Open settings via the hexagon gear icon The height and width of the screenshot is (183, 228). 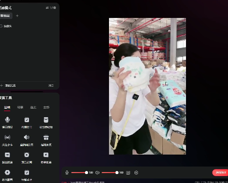pos(136,173)
